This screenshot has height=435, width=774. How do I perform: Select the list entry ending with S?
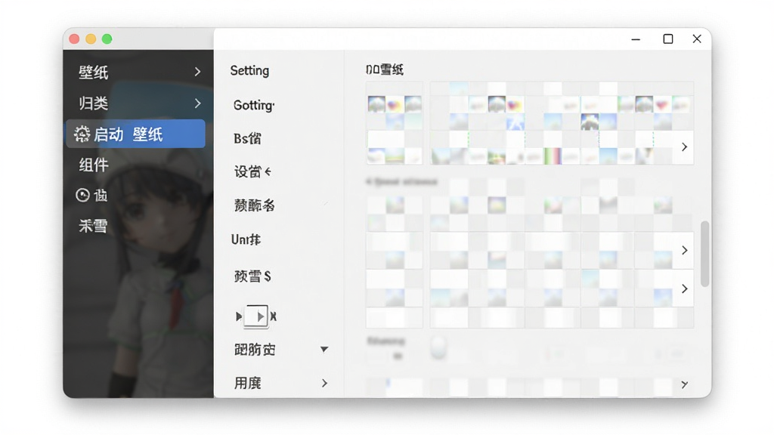click(252, 276)
